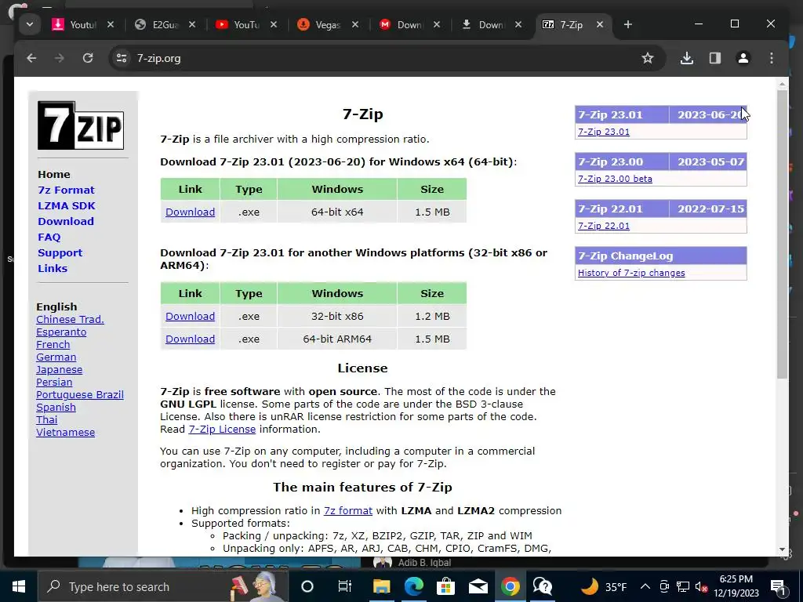Switch language to French
The width and height of the screenshot is (803, 602).
pyautogui.click(x=53, y=345)
